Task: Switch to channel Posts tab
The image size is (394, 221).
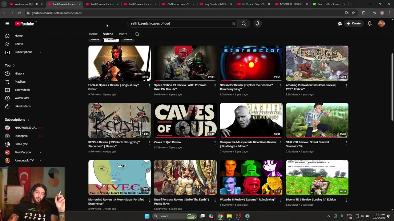Action: (x=123, y=34)
